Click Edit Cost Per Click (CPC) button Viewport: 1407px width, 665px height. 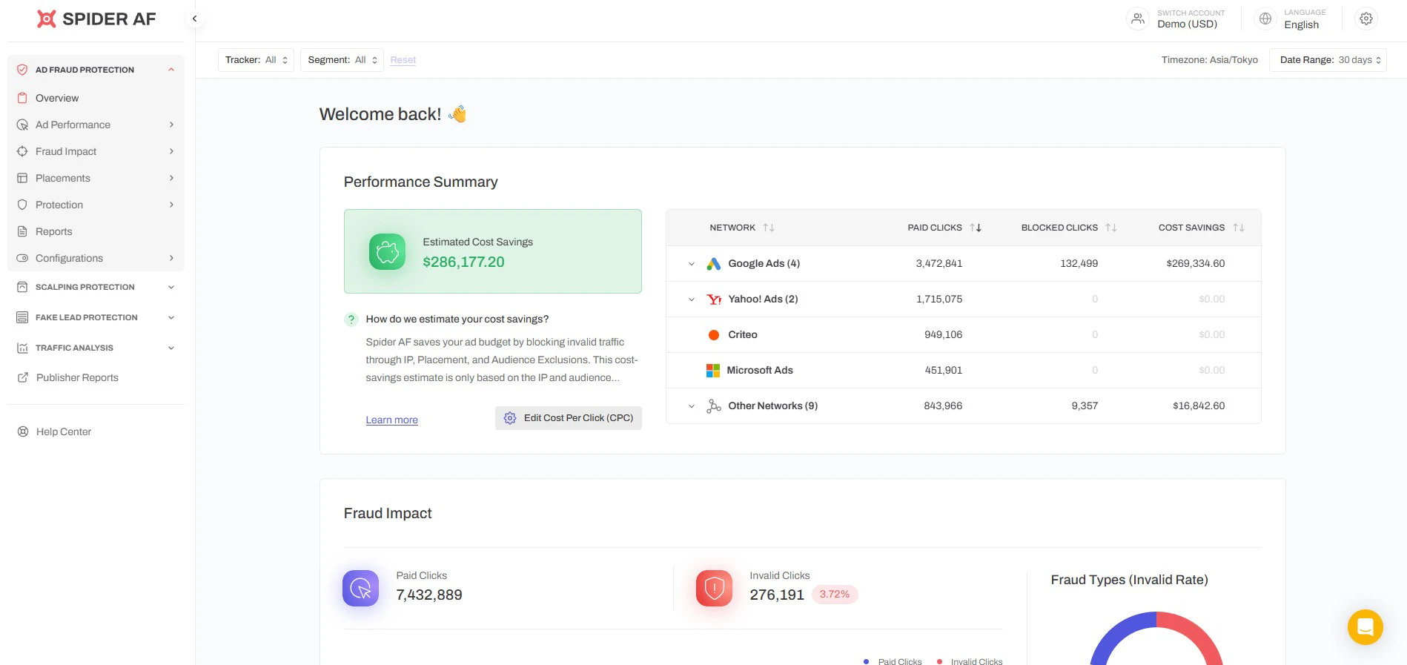(569, 418)
